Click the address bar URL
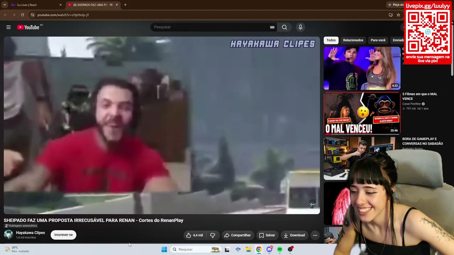The width and height of the screenshot is (454, 255). coord(63,15)
